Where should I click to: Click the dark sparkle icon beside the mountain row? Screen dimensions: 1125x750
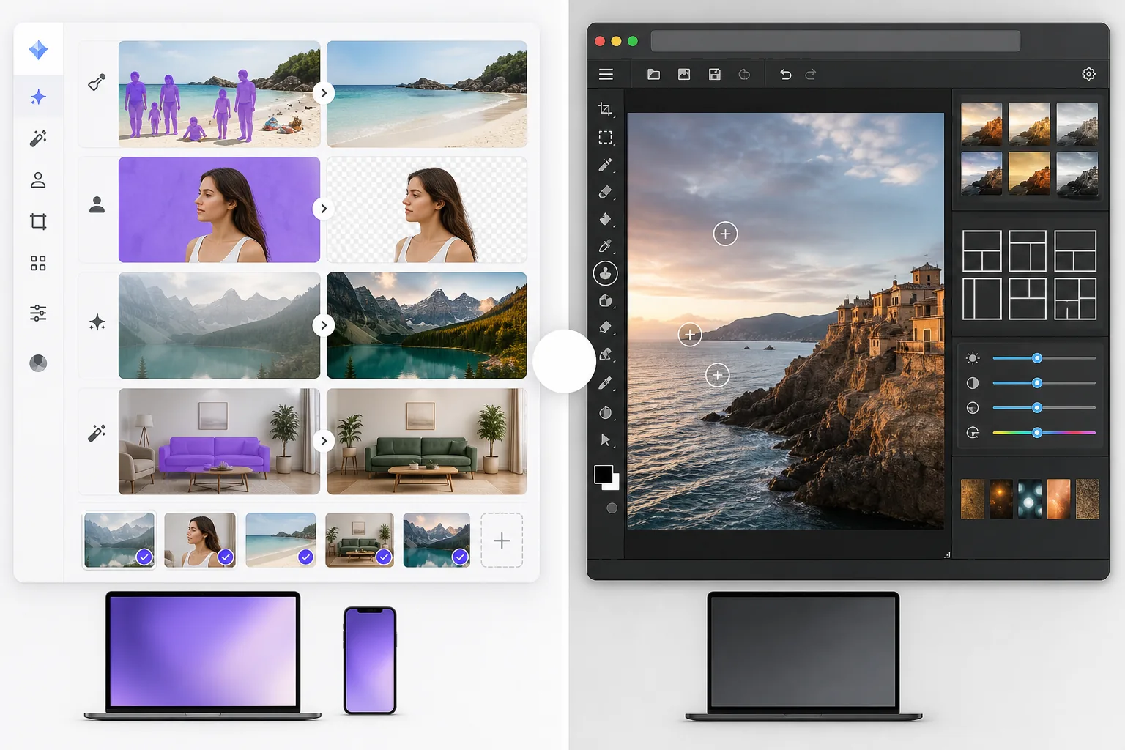97,322
